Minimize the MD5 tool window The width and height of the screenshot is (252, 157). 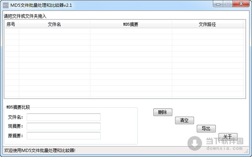click(x=218, y=4)
